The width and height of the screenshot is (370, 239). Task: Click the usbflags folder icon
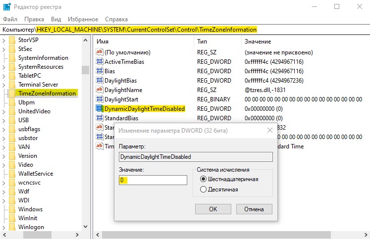pyautogui.click(x=12, y=129)
